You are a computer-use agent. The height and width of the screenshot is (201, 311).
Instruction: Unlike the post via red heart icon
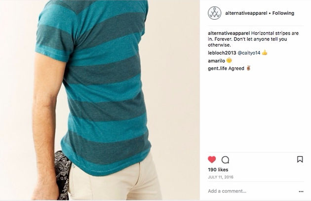coord(212,160)
